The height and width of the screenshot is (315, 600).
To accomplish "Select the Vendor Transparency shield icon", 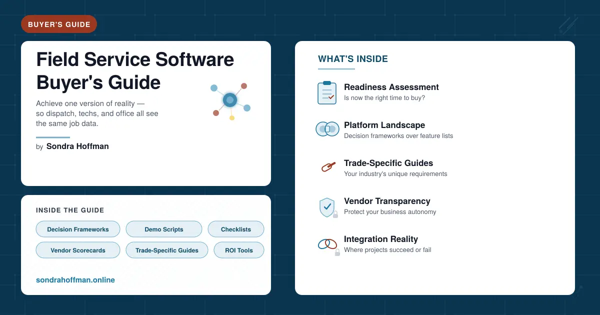I will [326, 206].
